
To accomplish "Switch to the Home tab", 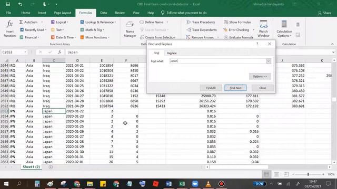I will point(26,13).
